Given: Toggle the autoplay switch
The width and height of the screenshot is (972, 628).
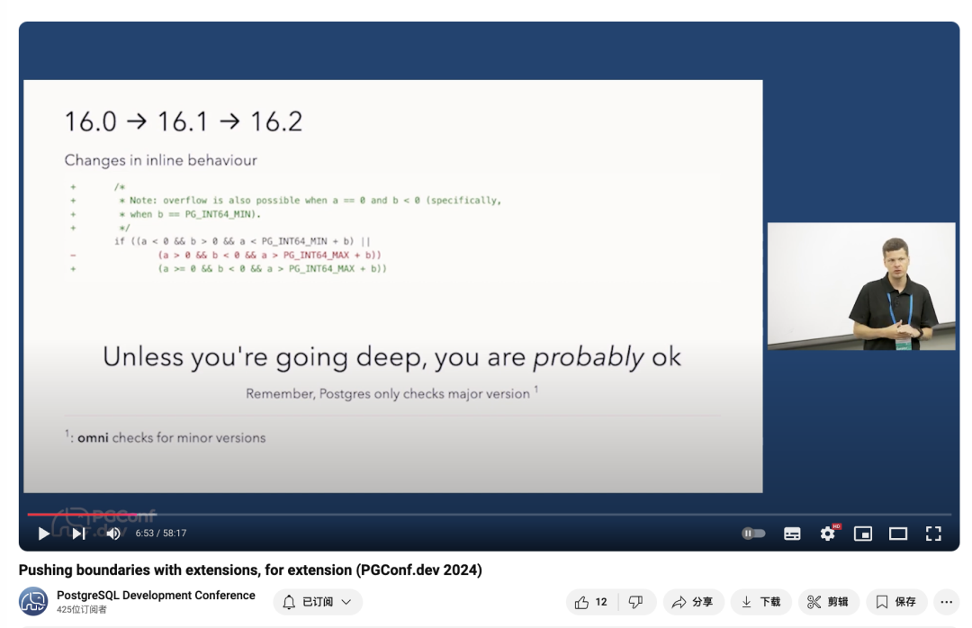Looking at the screenshot, I should click(x=754, y=534).
